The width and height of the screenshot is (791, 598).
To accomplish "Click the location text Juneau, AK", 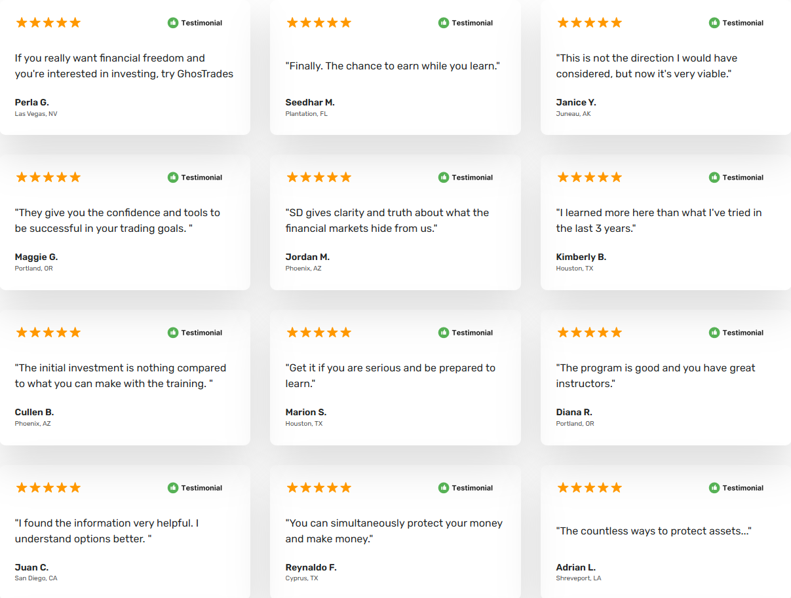I will (573, 114).
